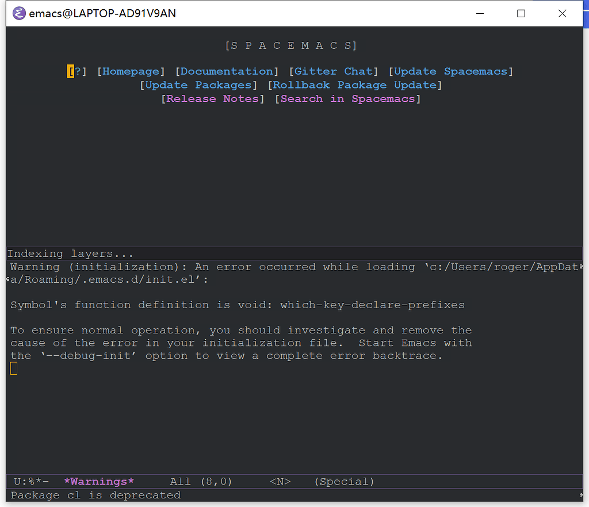Click the *Warnings* buffer name in the mode line
Image resolution: width=589 pixels, height=507 pixels.
[98, 482]
